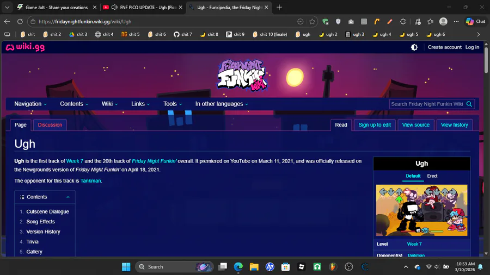Open the Favorites list icon
This screenshot has width=490, height=275.
coord(430,22)
